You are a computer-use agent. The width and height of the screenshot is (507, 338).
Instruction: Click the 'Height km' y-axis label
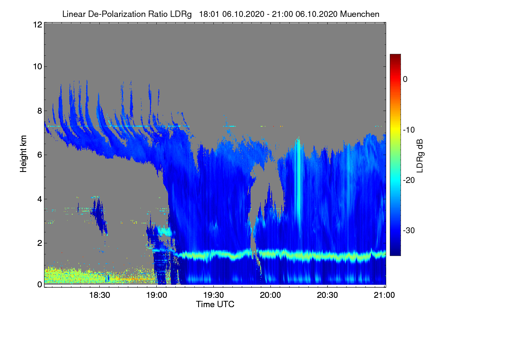pos(24,154)
